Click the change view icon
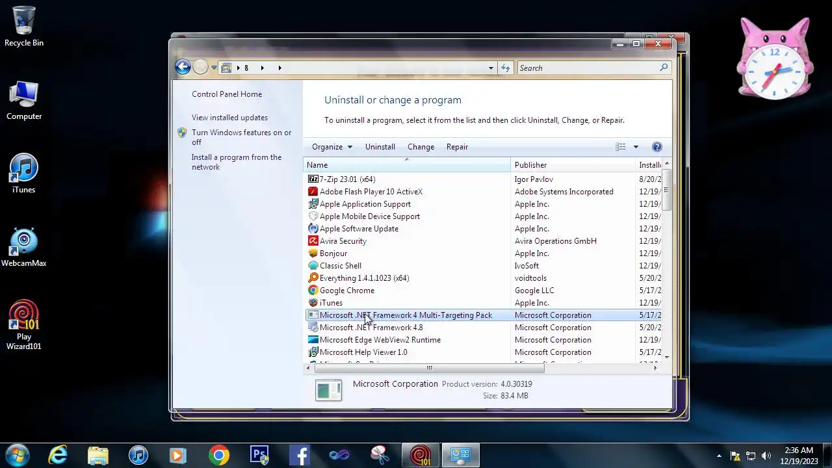The image size is (832, 468). (x=621, y=147)
